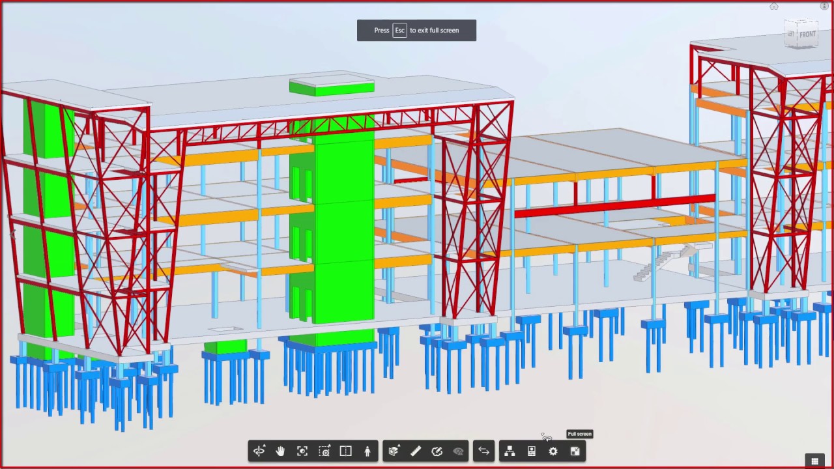The width and height of the screenshot is (834, 469).
Task: Toggle ghost mode with the eye icon
Action: pos(458,451)
